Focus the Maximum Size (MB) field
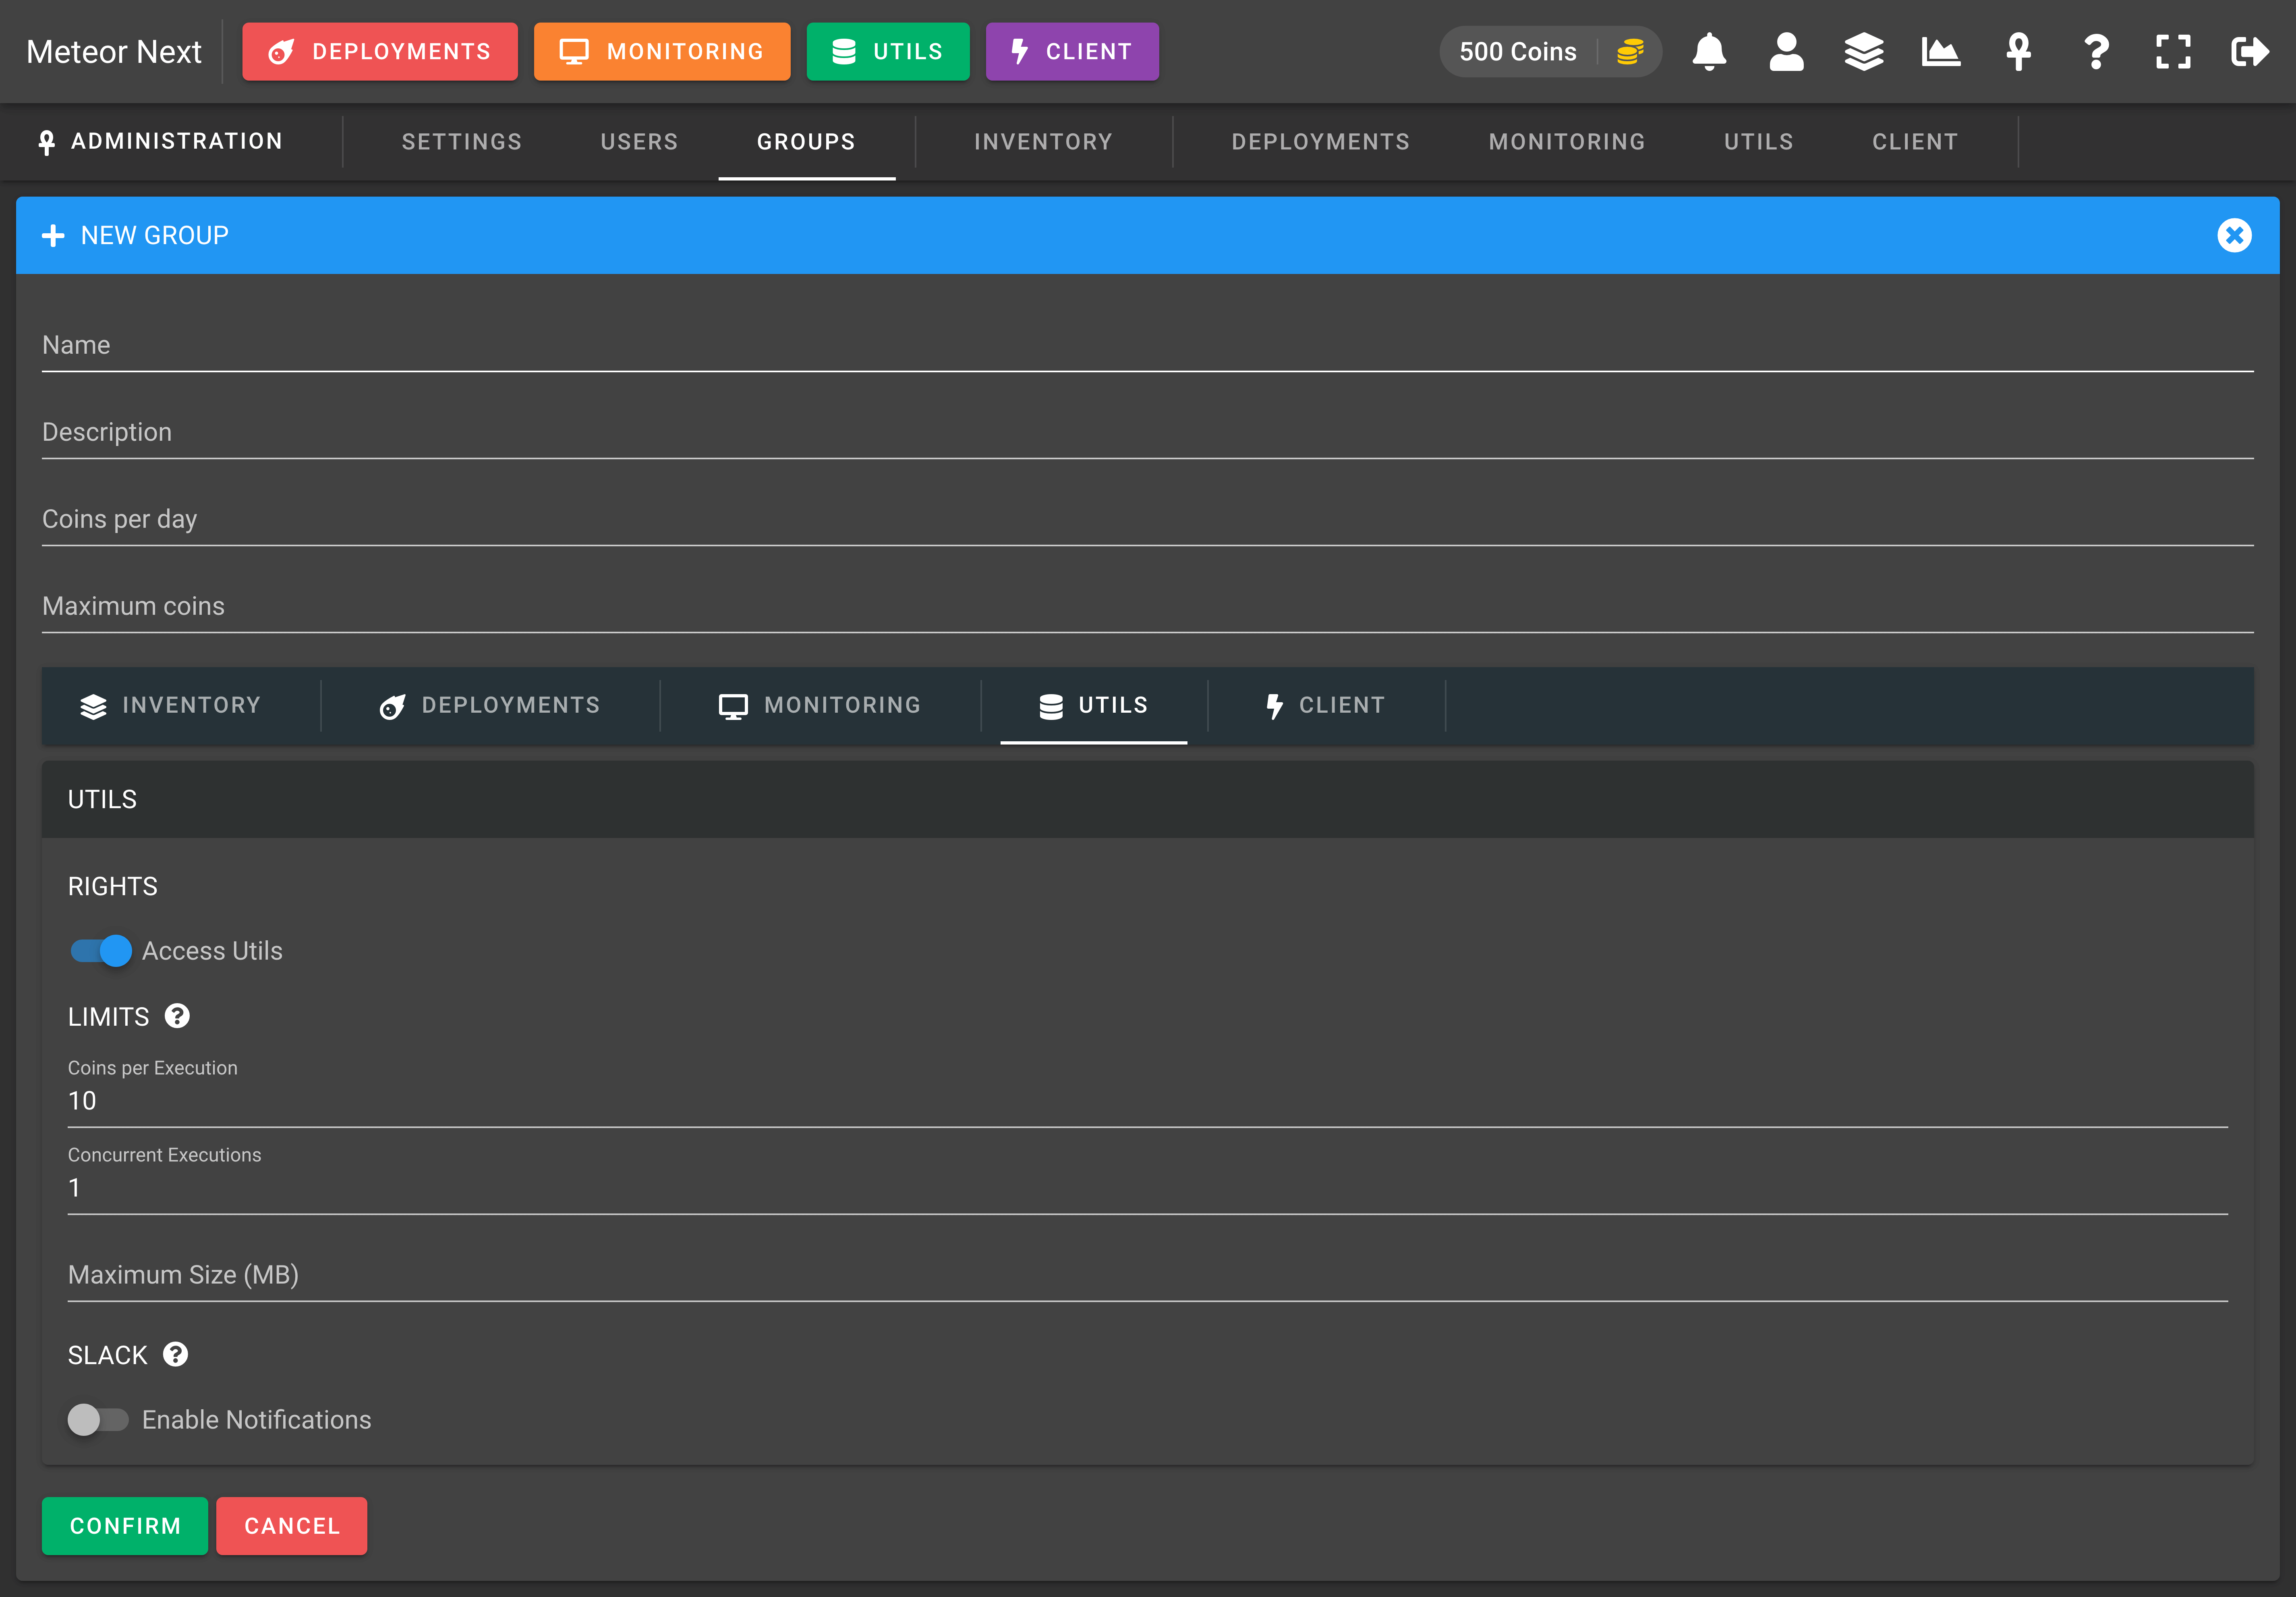The height and width of the screenshot is (1597, 2296). (1147, 1275)
